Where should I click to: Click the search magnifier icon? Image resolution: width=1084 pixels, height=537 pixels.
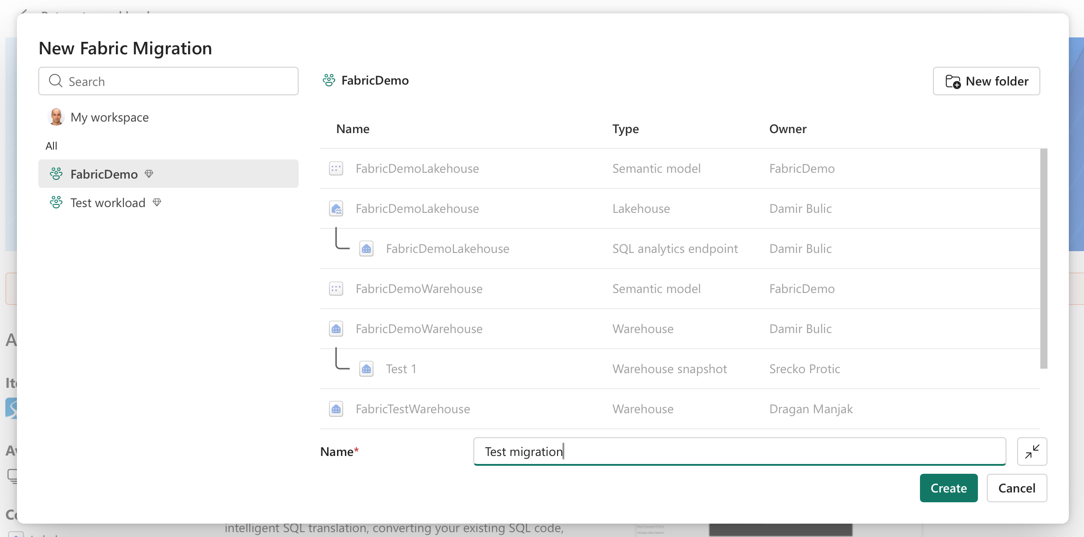click(55, 81)
